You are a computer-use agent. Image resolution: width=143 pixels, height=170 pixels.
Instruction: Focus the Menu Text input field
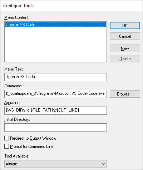(55, 77)
